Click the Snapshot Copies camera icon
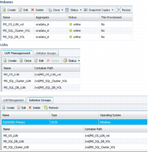 point(86,10)
